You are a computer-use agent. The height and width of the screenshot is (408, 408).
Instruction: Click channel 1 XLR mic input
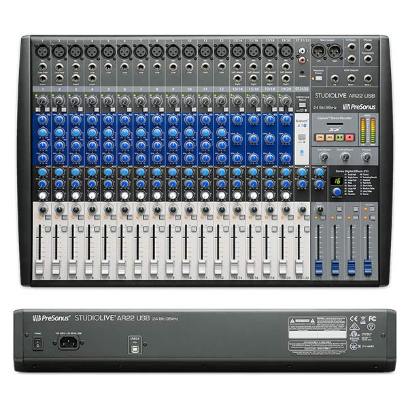[x=42, y=51]
